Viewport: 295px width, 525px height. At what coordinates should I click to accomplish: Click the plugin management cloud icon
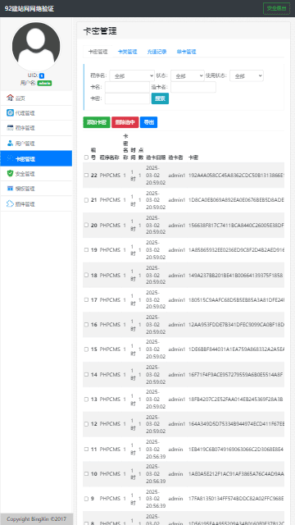point(11,204)
